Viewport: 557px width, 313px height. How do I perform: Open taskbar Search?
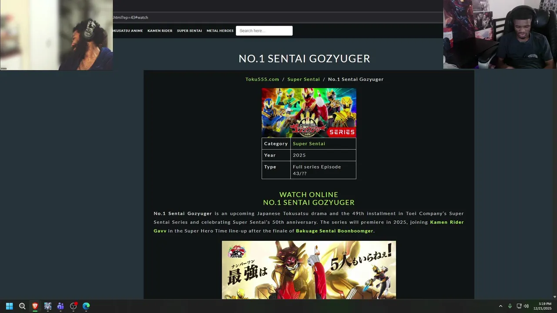click(x=22, y=306)
